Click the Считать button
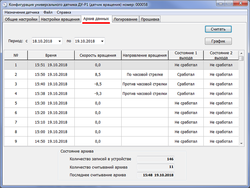The image size is (250, 188). pos(218,29)
